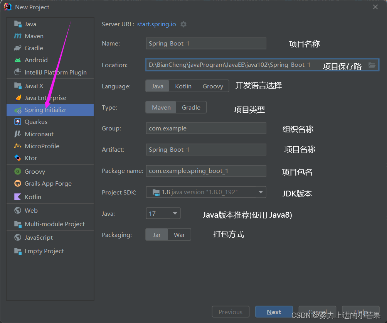
Task: Click the Group input field
Action: tap(206, 128)
